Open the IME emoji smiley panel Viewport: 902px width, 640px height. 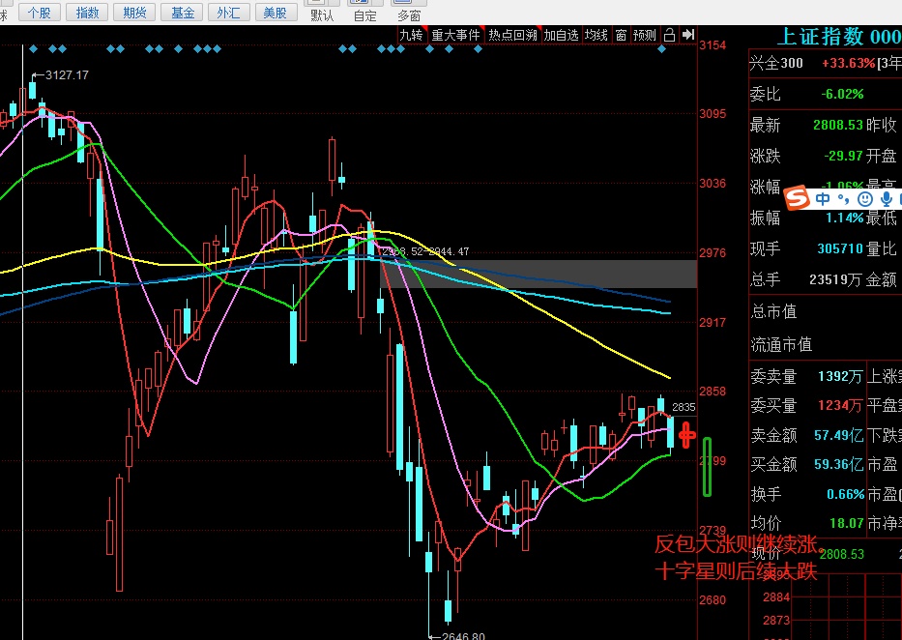pos(864,199)
